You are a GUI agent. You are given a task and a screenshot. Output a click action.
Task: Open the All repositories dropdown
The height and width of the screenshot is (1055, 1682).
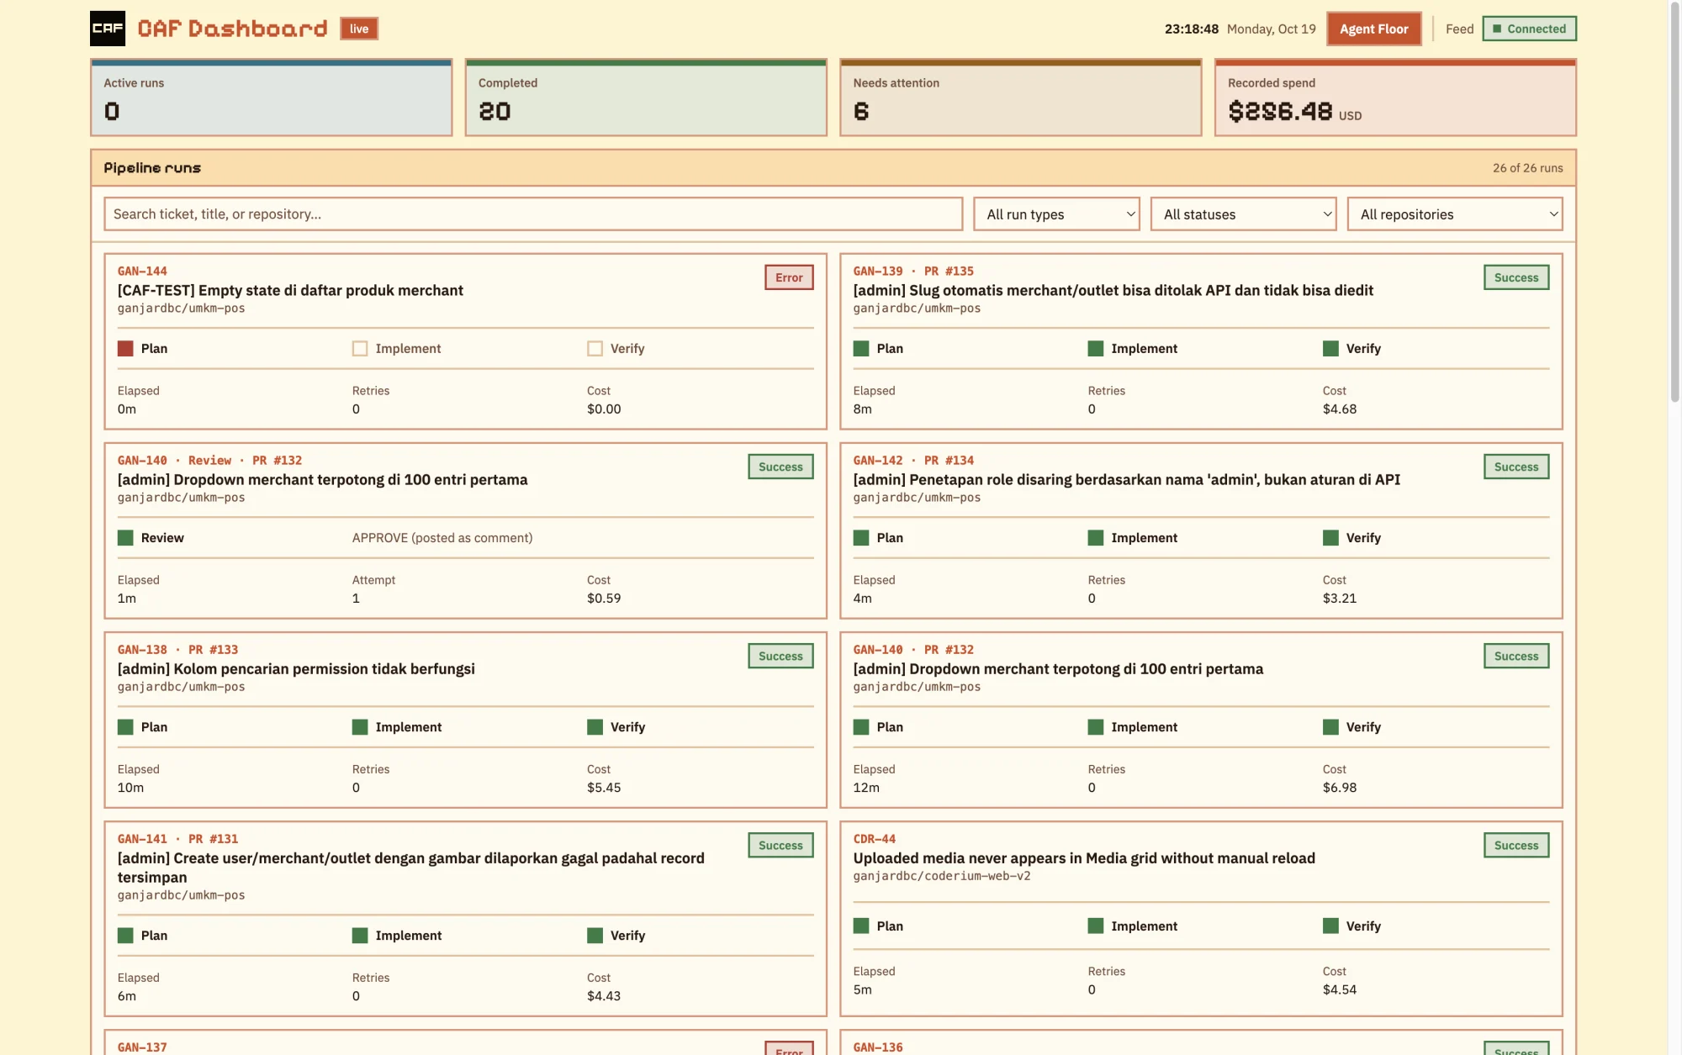coord(1455,214)
